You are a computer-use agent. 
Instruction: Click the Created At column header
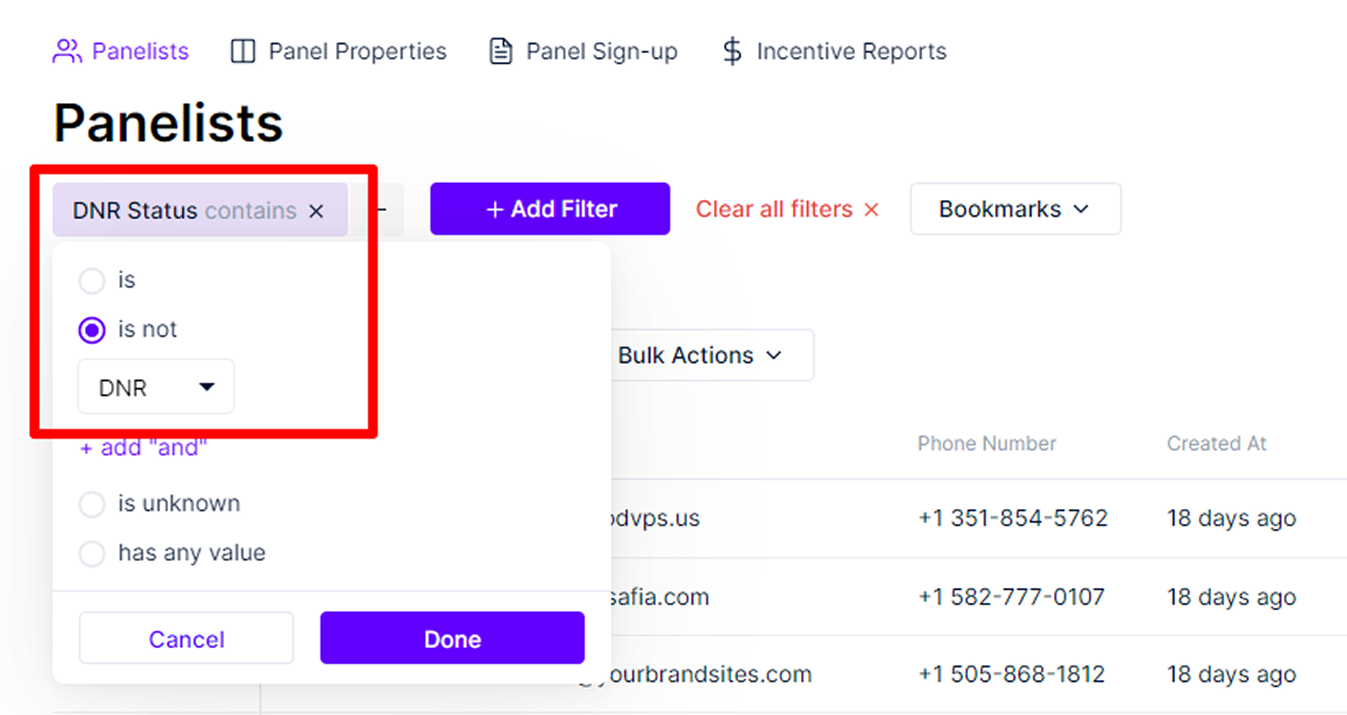pyautogui.click(x=1216, y=443)
